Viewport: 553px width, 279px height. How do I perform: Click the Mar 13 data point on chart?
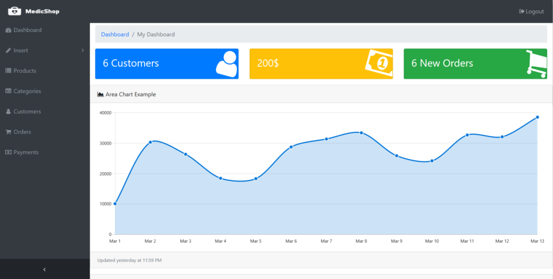[x=537, y=117]
